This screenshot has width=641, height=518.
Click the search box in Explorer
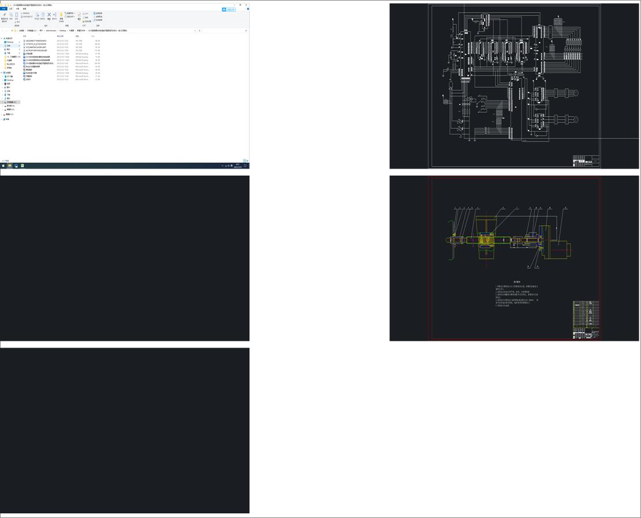(x=225, y=31)
